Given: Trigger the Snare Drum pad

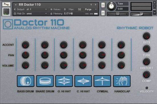Looking at the screenshot, I should (45, 81).
